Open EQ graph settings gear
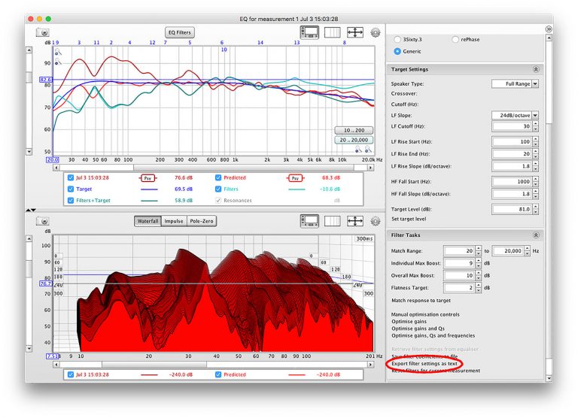 pos(376,32)
